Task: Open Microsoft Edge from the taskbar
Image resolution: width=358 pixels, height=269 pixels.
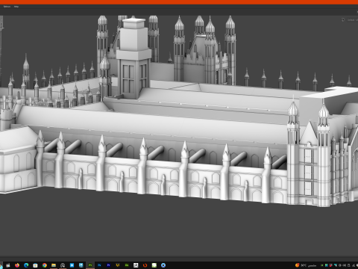Action: [x=26, y=265]
